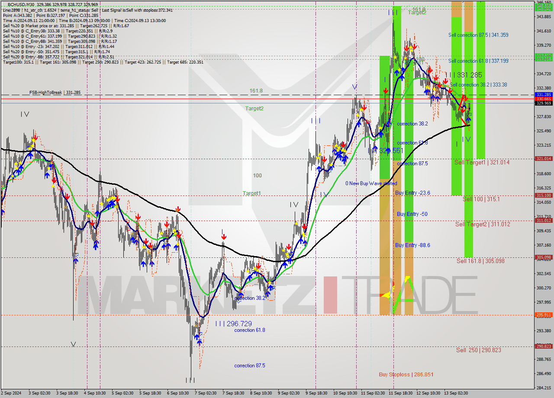This screenshot has height=398, width=554.
Task: Click the 300.270 price scale value
Action: pyautogui.click(x=544, y=288)
